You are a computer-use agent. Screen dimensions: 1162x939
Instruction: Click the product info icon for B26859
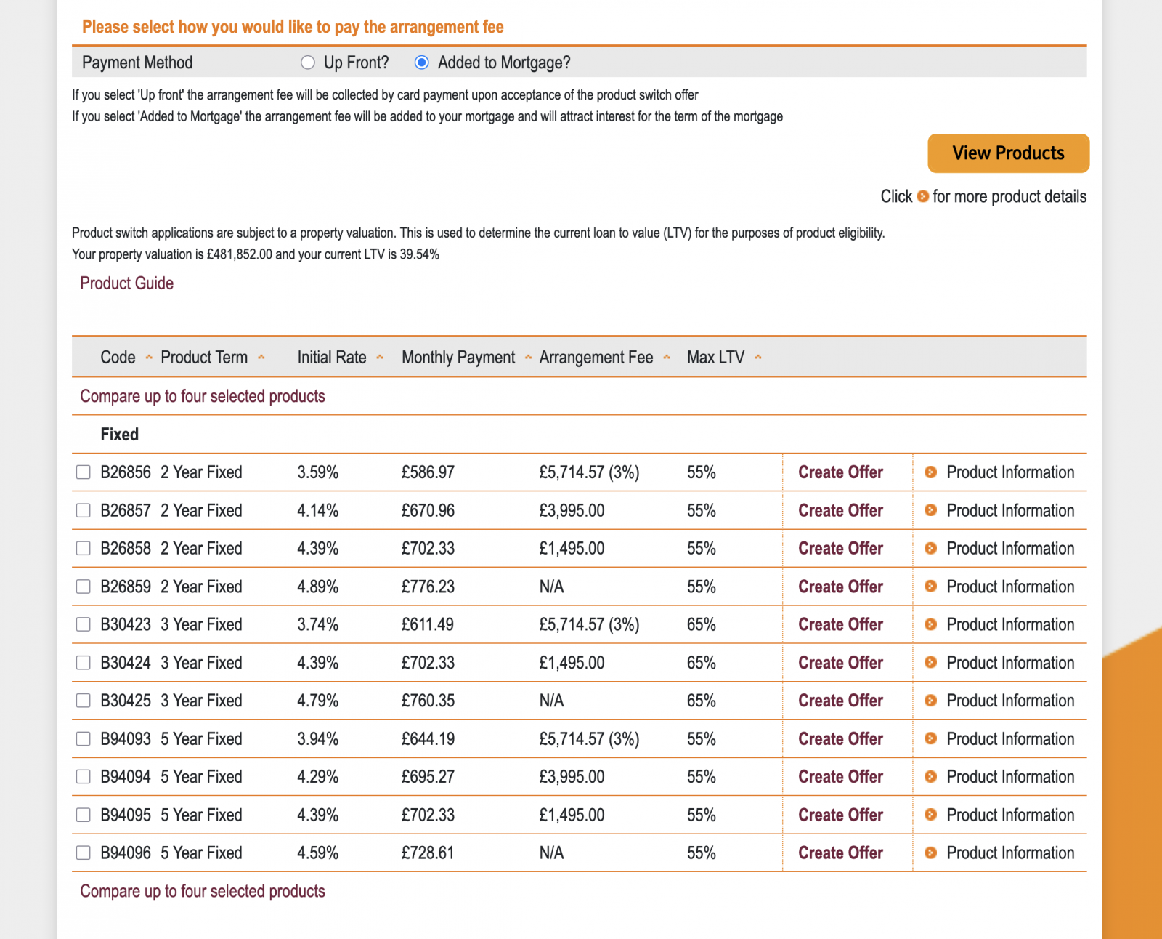[x=930, y=587]
